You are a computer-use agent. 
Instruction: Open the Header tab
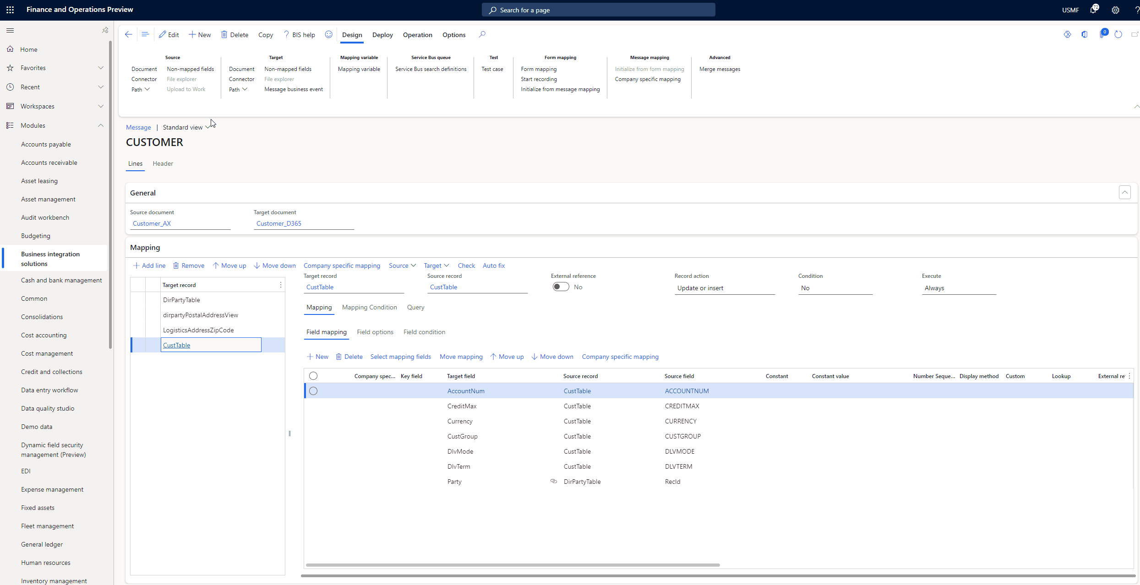[163, 163]
